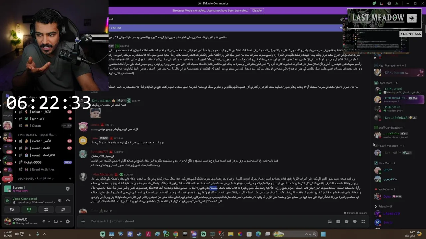Open the ajr channel
This screenshot has width=426, height=239.
click(x=45, y=119)
